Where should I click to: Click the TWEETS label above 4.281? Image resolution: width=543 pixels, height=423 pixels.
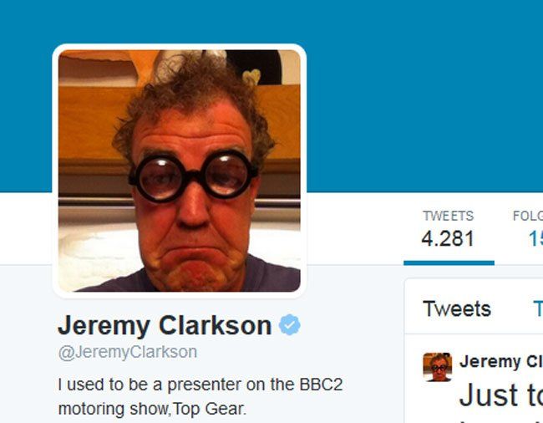coord(448,216)
